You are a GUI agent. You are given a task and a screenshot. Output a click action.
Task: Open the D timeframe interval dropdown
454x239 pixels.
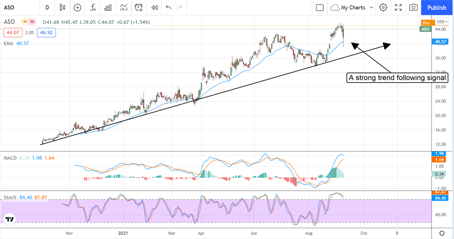[47, 7]
